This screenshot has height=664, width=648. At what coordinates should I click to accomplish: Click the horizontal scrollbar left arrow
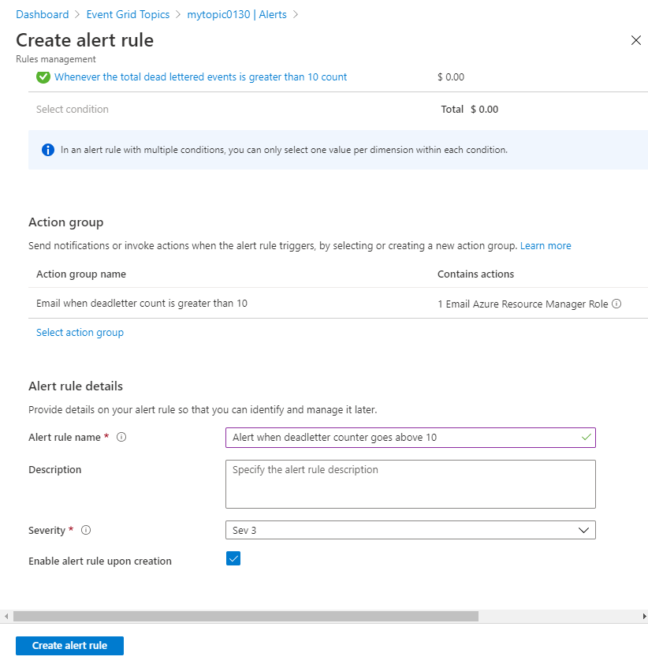tap(6, 616)
